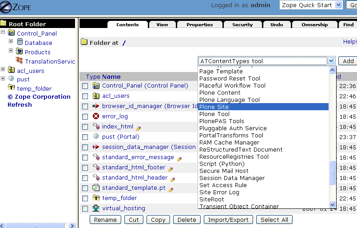Expand the pust tree node
357x228 pixels.
(3, 78)
